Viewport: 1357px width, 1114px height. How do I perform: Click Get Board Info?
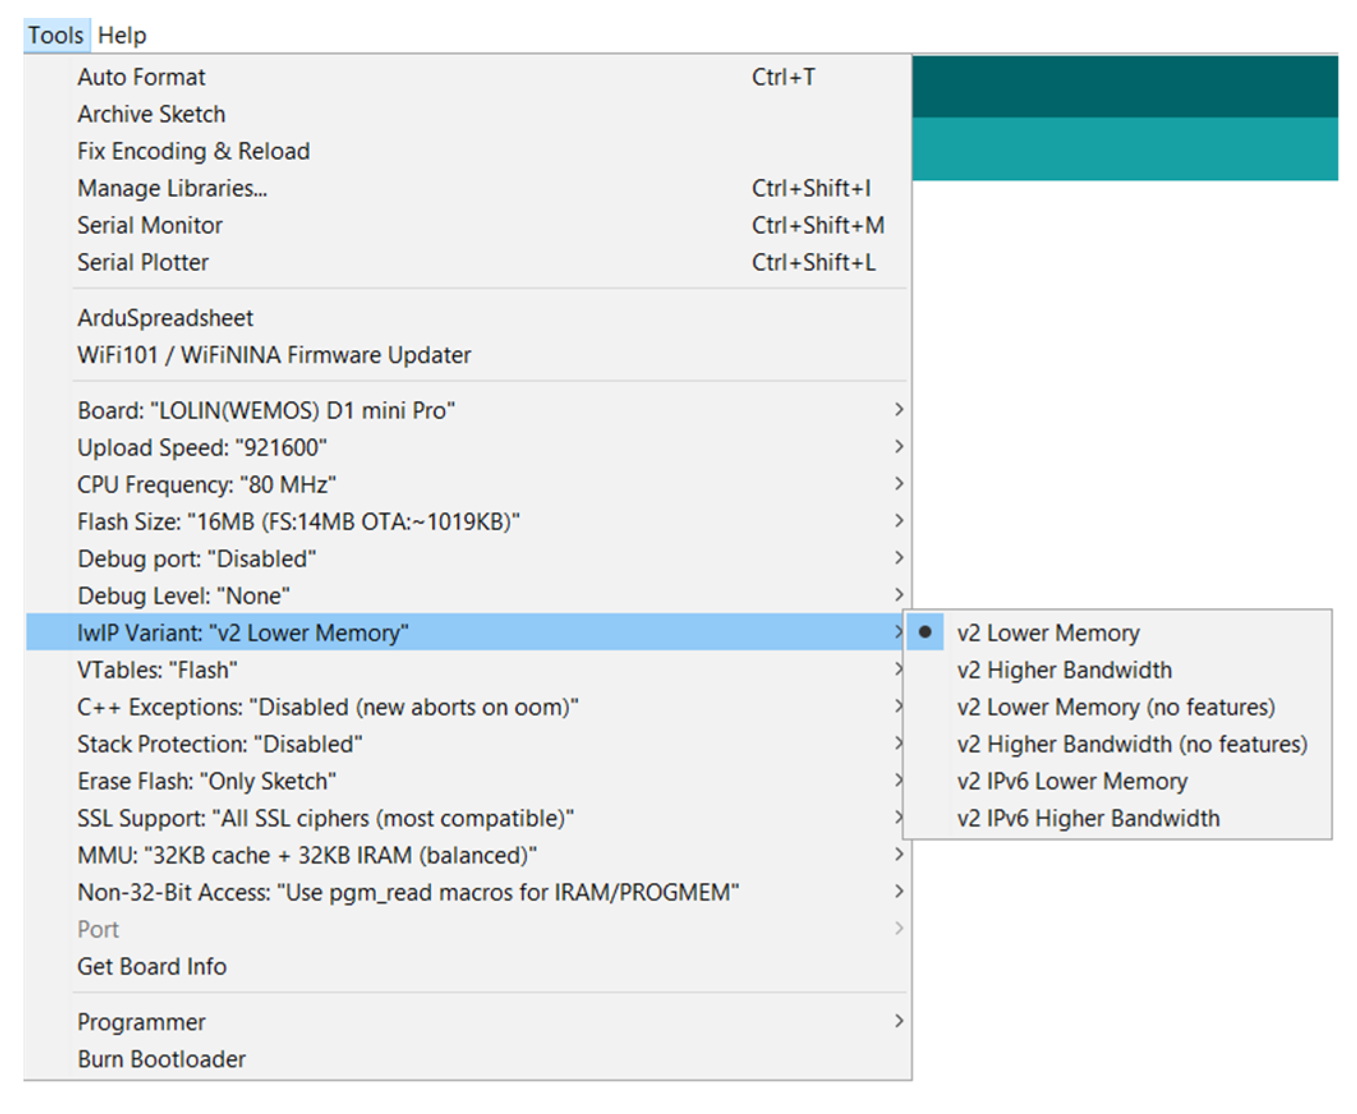point(151,966)
